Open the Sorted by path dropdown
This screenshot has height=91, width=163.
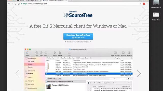(x=52, y=79)
